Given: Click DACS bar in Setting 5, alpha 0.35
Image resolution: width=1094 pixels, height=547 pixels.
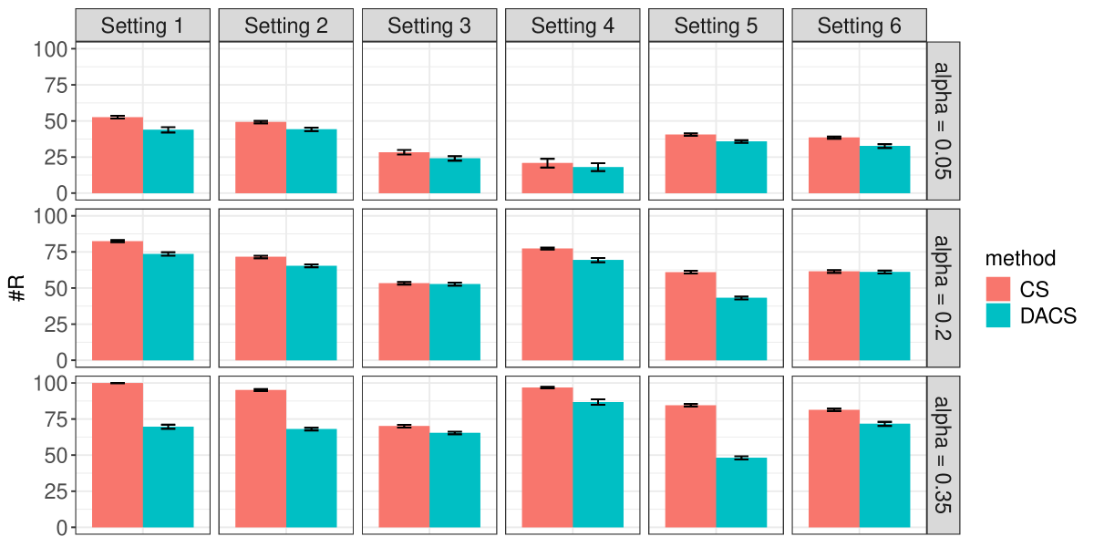Looking at the screenshot, I should pyautogui.click(x=741, y=492).
